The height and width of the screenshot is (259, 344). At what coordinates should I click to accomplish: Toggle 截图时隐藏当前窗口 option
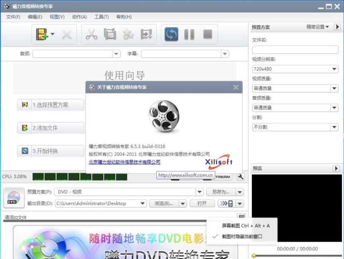pyautogui.click(x=242, y=237)
